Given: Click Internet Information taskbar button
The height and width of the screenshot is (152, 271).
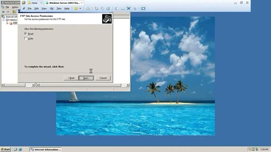Looking at the screenshot, I should (x=46, y=149).
